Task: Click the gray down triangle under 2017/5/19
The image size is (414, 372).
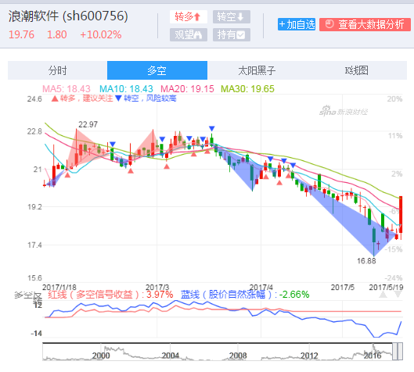Action: click(398, 295)
